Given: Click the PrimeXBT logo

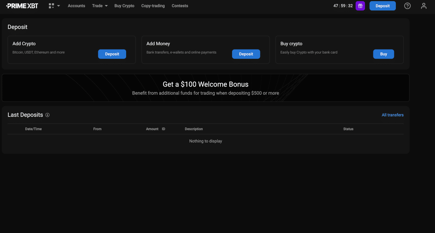Looking at the screenshot, I should [22, 6].
